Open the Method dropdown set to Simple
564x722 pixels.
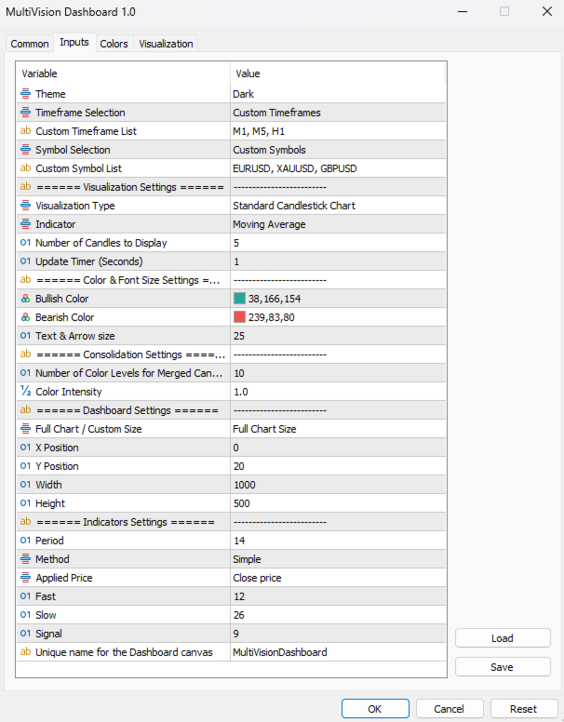[x=337, y=559]
